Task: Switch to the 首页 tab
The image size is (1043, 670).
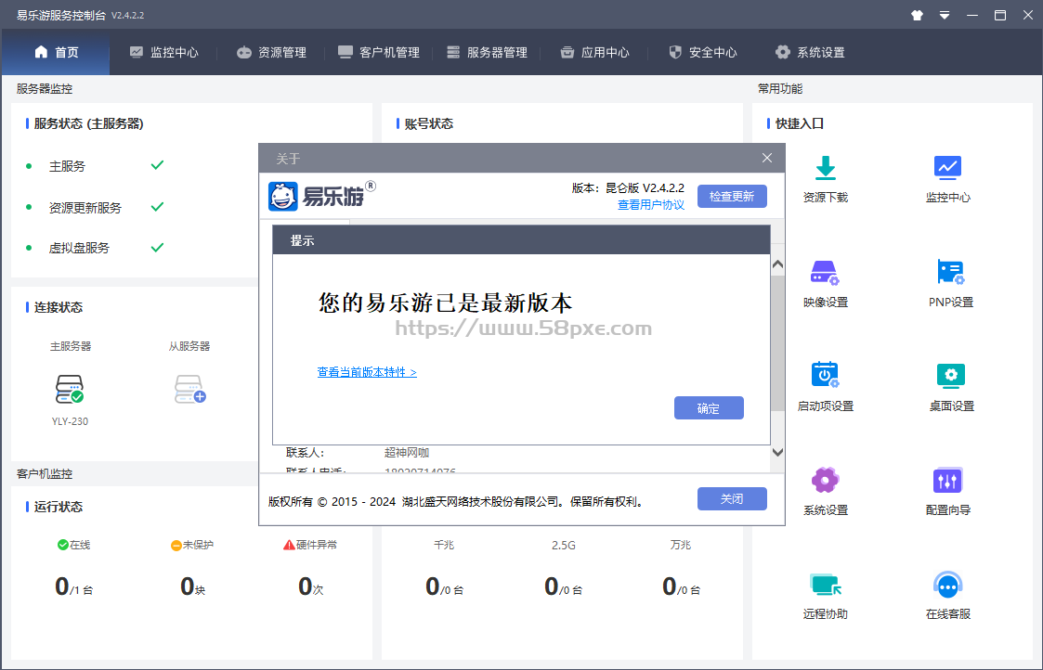Action: click(x=56, y=52)
